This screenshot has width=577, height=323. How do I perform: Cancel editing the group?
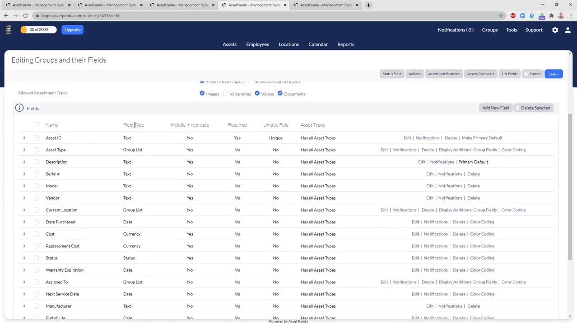(x=533, y=74)
